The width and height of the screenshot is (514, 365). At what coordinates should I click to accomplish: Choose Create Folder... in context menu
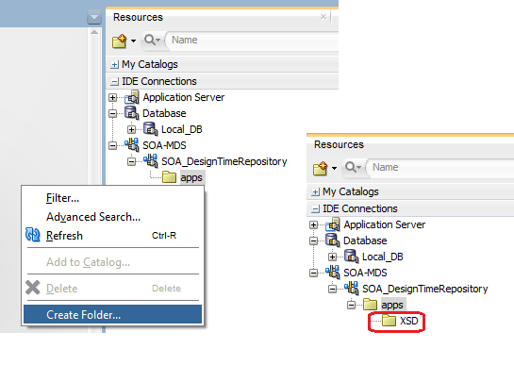pos(113,314)
